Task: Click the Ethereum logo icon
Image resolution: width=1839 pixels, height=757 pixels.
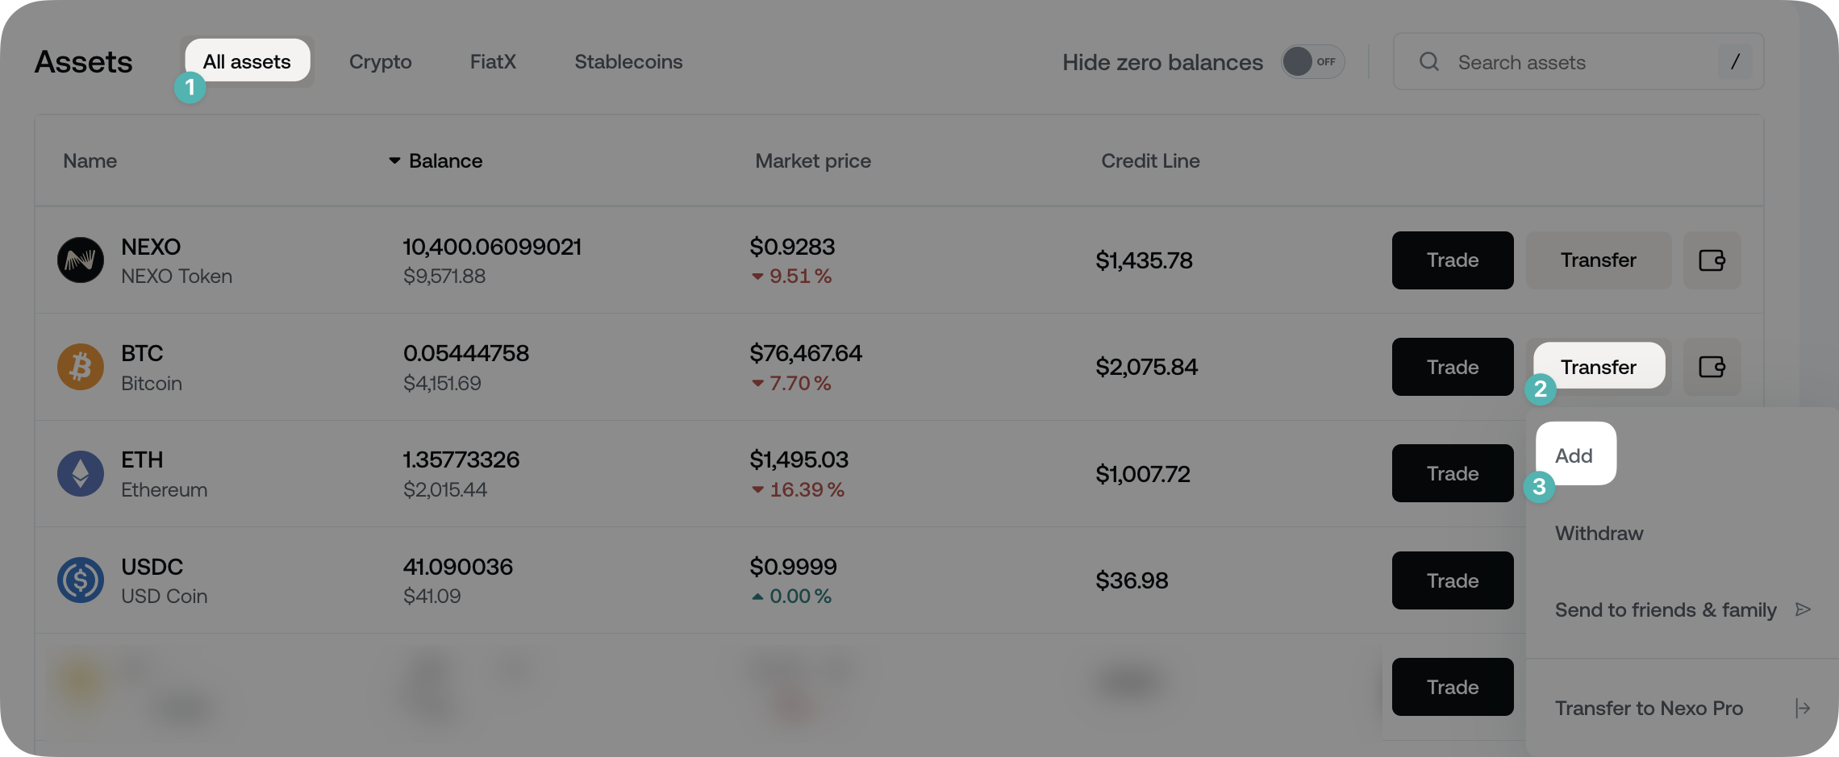Action: tap(80, 473)
